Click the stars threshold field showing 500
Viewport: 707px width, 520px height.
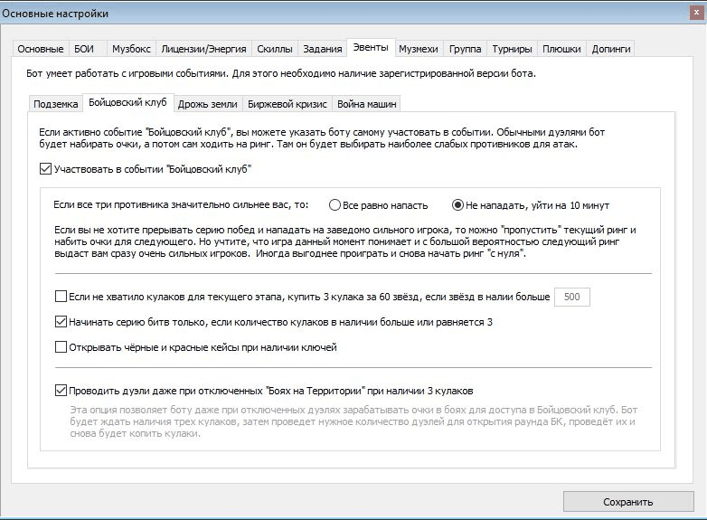(x=571, y=297)
